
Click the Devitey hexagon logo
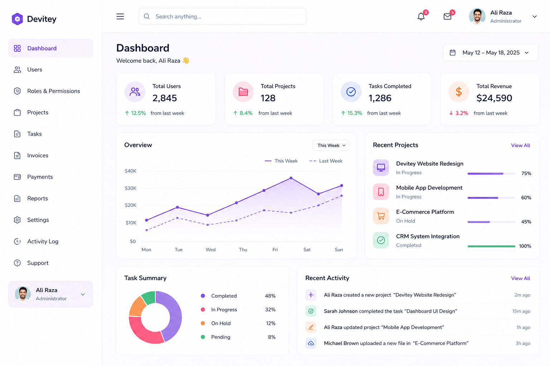coord(17,19)
